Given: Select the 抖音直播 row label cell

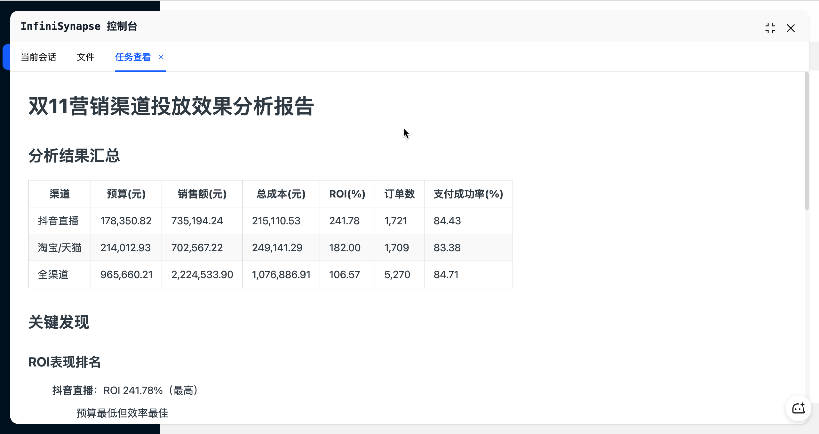Looking at the screenshot, I should (x=58, y=221).
